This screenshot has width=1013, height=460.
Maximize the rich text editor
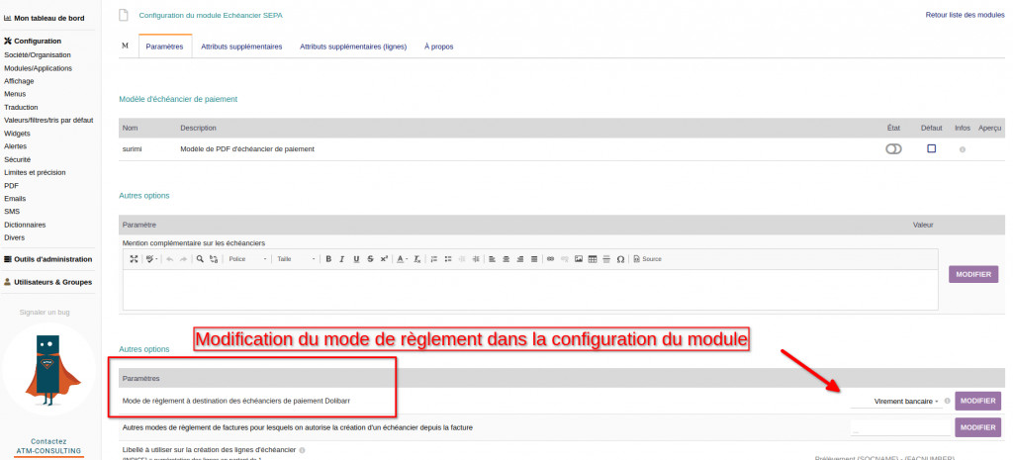134,259
